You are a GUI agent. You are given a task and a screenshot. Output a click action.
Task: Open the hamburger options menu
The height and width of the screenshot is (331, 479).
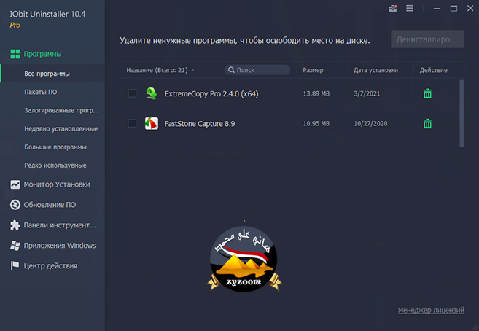[x=409, y=8]
